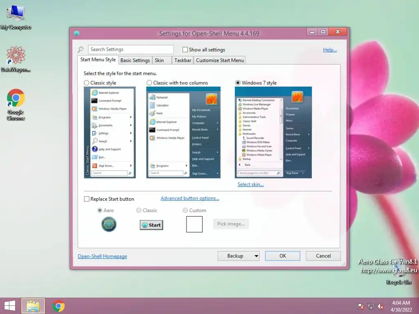Click the OK button

[x=282, y=256]
